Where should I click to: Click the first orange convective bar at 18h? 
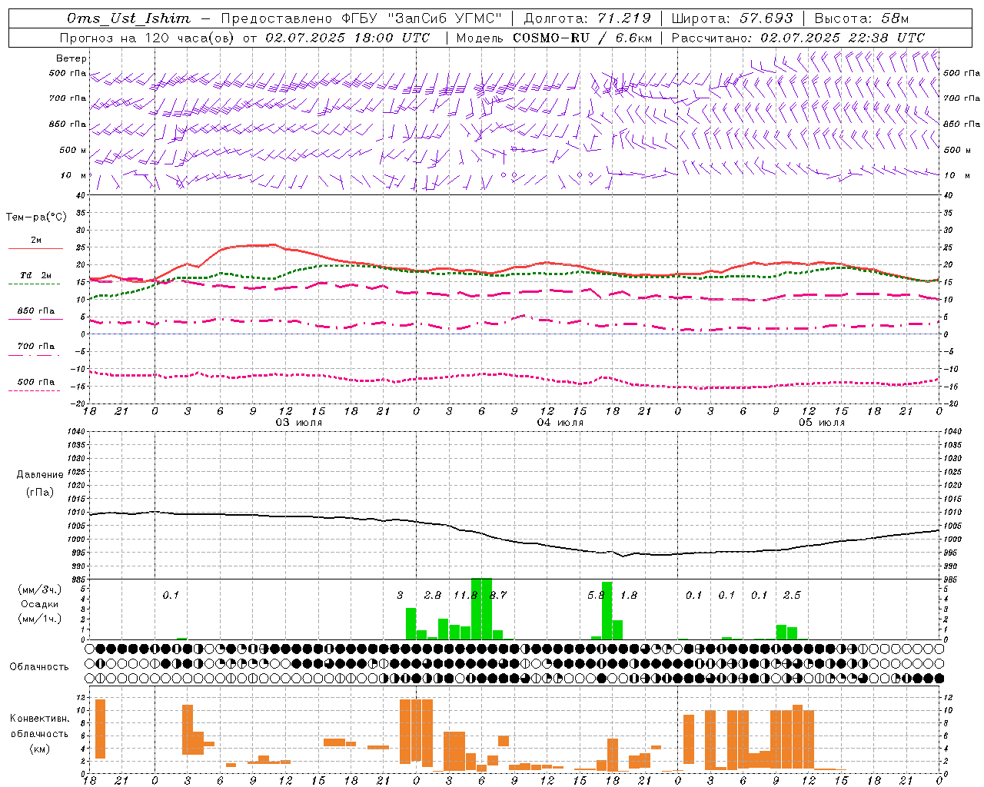(100, 729)
